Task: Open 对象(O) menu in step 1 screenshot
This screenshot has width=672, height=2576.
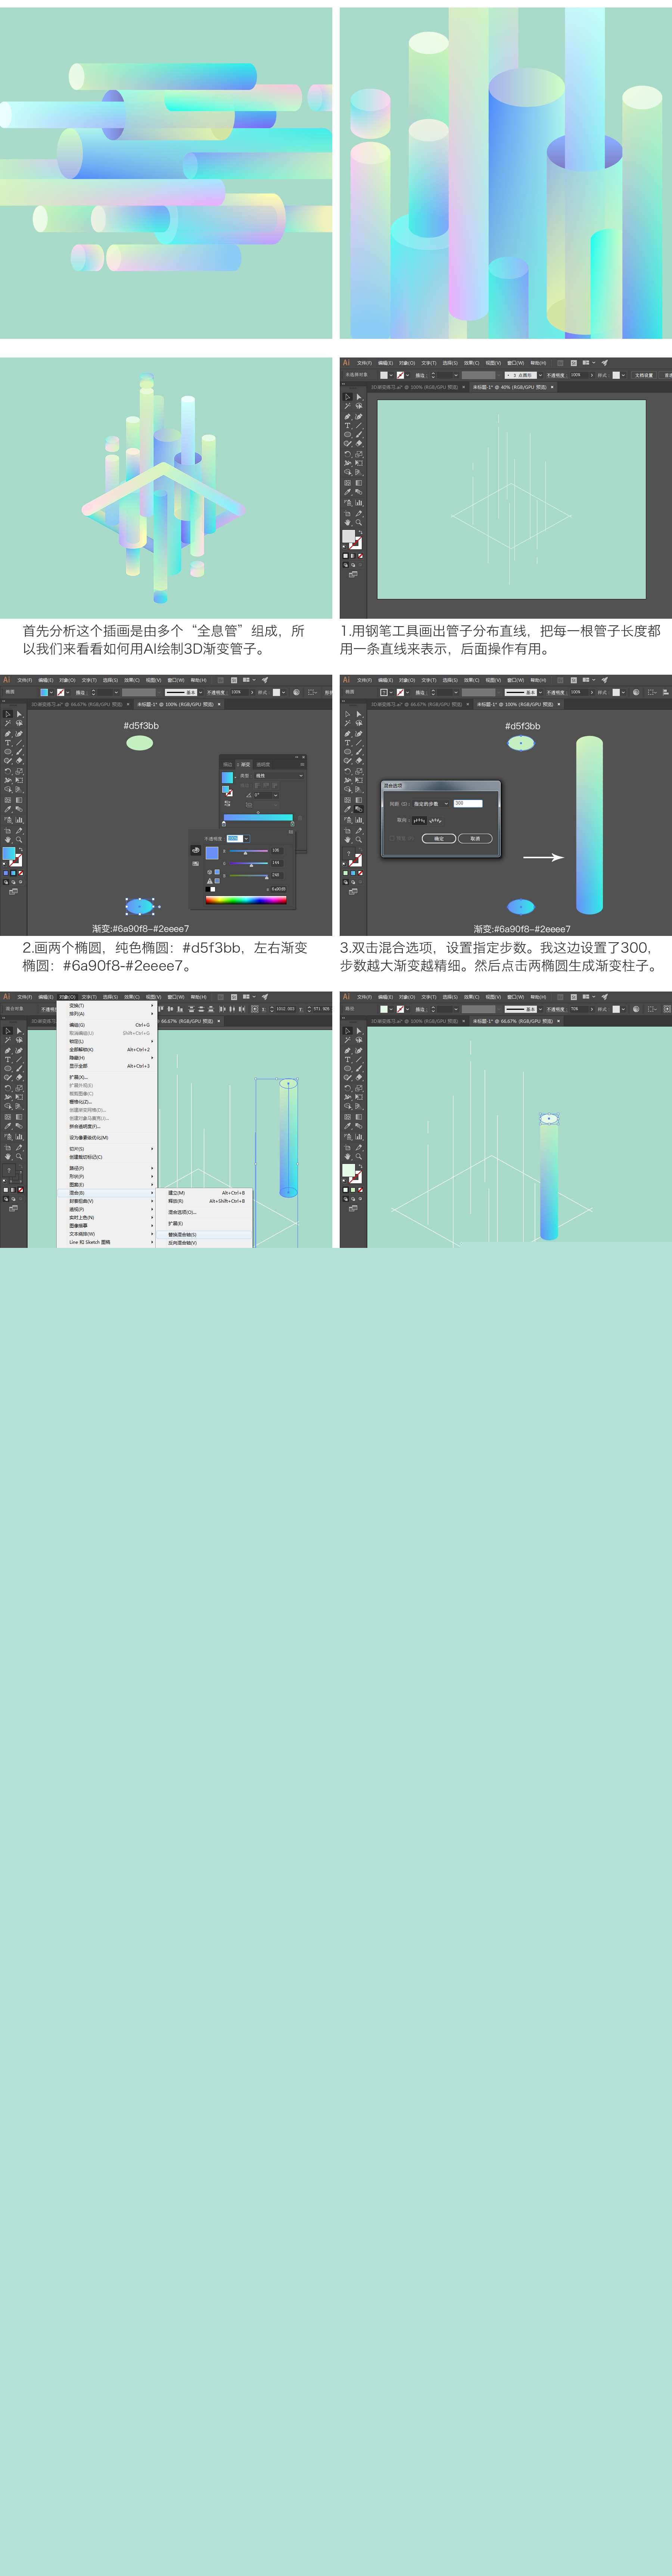Action: [407, 363]
